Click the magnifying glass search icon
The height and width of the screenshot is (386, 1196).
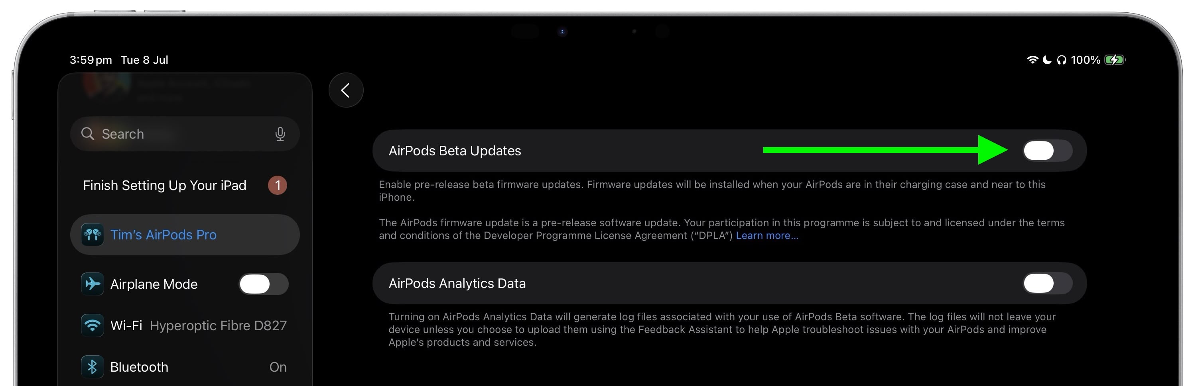(87, 133)
